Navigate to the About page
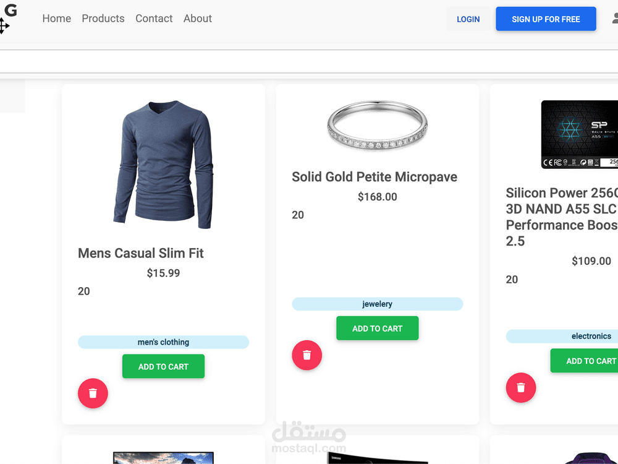The image size is (618, 464). (198, 19)
